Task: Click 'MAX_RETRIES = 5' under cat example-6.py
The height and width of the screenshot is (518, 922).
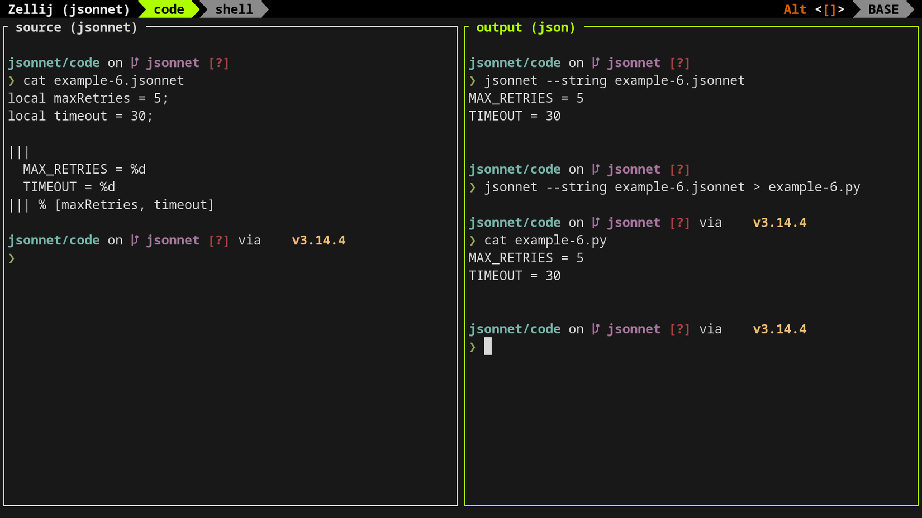Action: [x=526, y=258]
